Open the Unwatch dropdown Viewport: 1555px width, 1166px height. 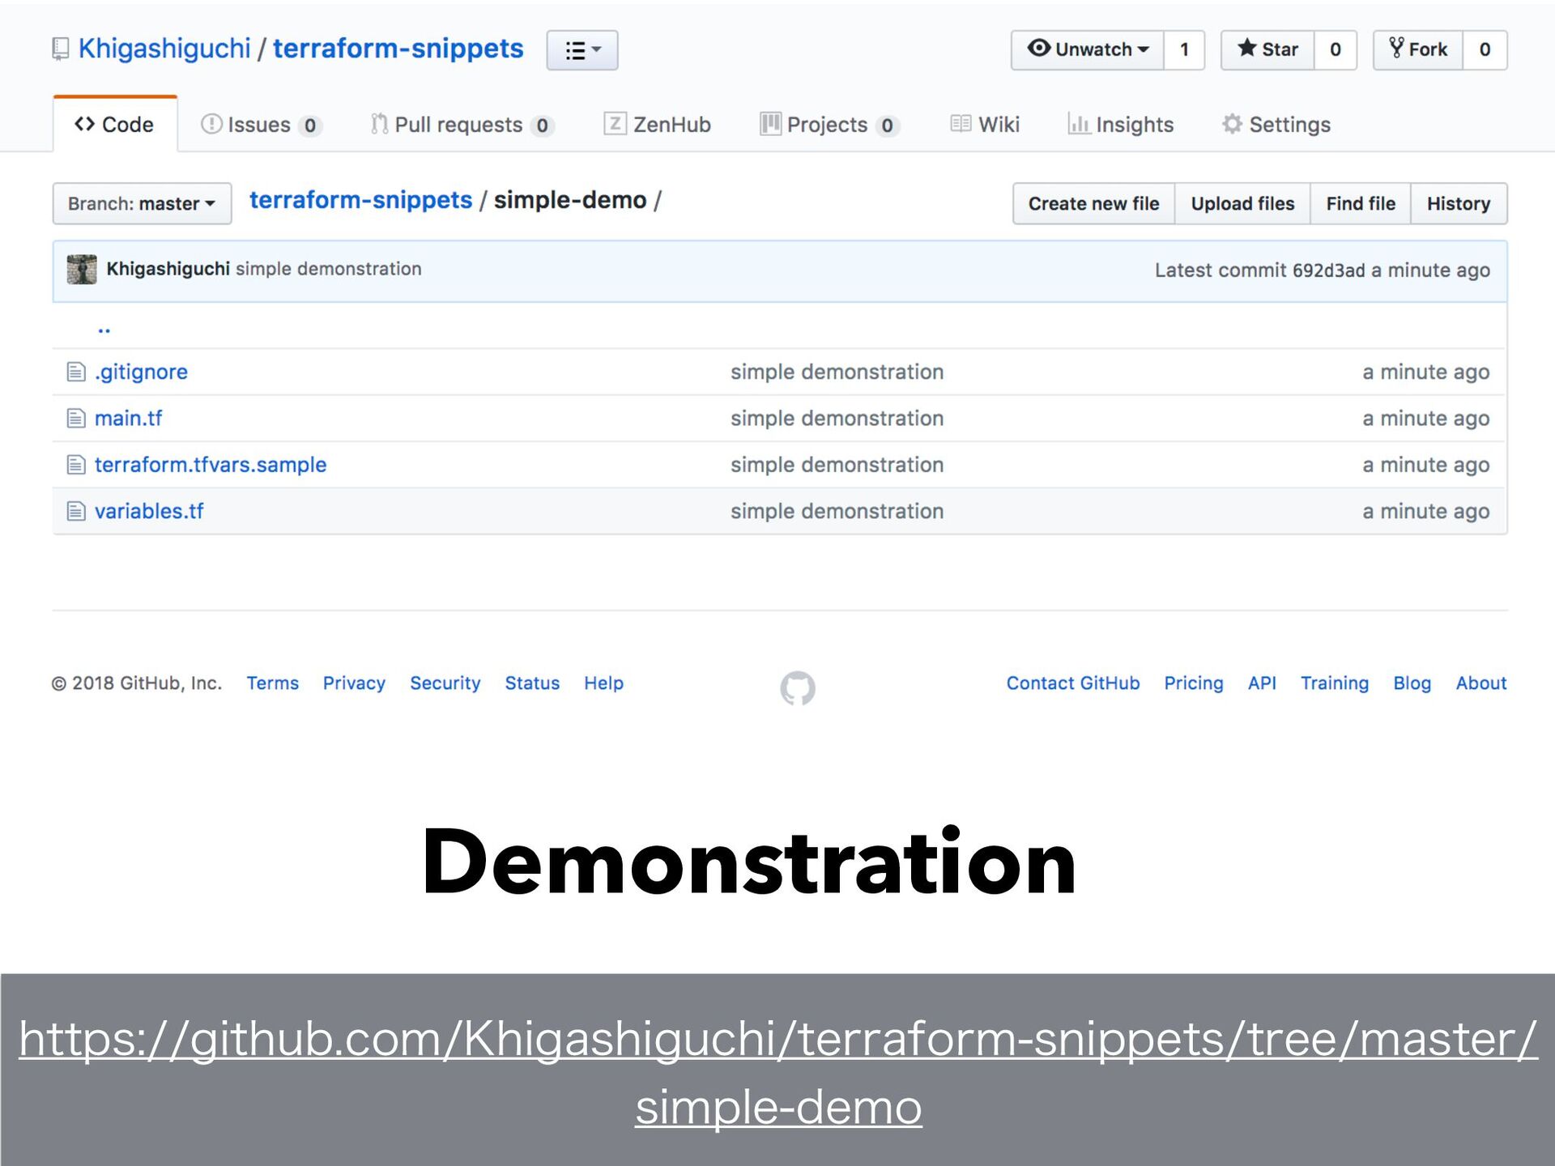pyautogui.click(x=1087, y=49)
